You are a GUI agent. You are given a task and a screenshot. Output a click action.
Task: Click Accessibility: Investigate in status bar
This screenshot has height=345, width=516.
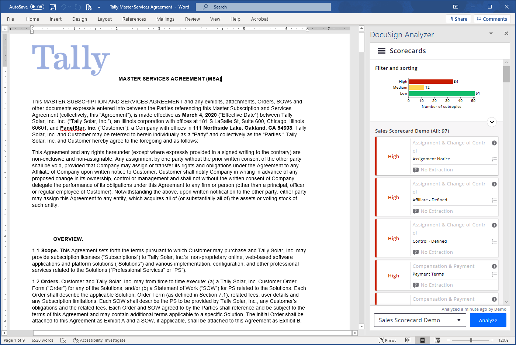[x=99, y=340]
